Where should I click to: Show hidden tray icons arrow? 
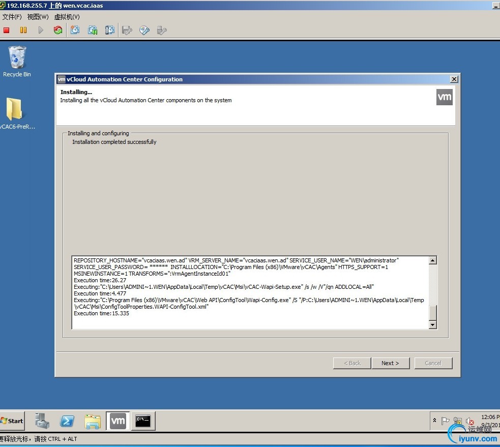434,421
